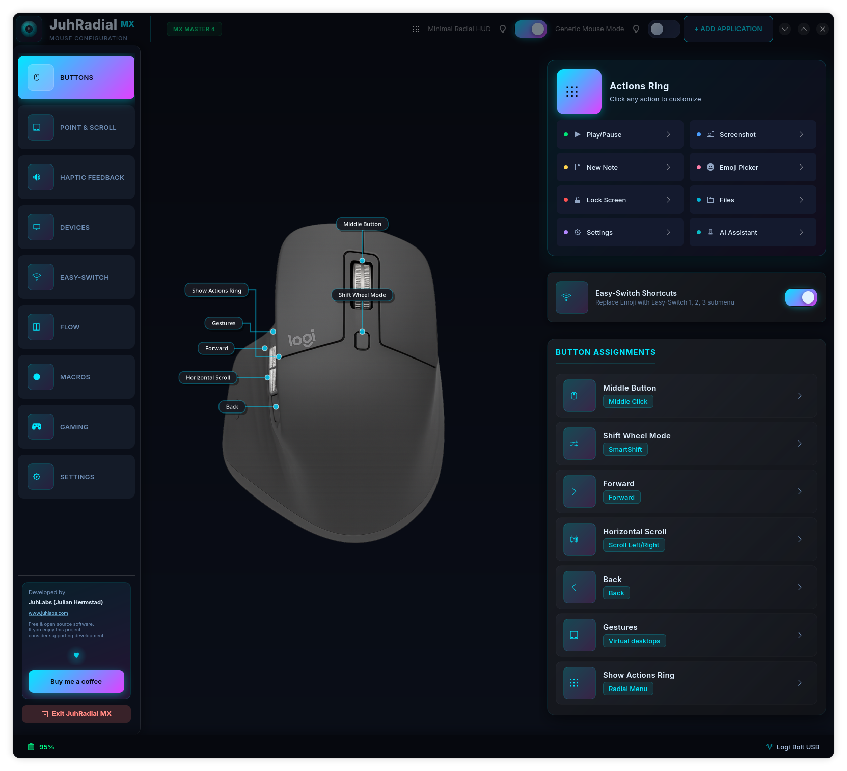
Task: Switch to the Devices section
Action: (76, 227)
